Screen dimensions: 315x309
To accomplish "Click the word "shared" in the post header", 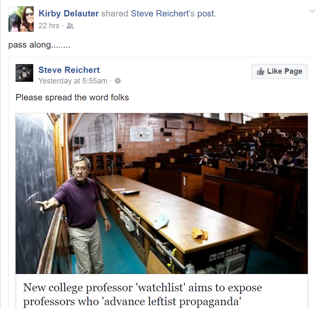I will click(x=115, y=13).
